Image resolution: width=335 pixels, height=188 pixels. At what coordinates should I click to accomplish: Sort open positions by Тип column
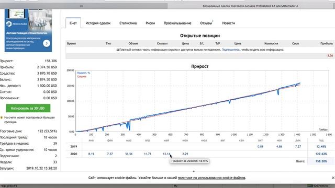(108, 43)
